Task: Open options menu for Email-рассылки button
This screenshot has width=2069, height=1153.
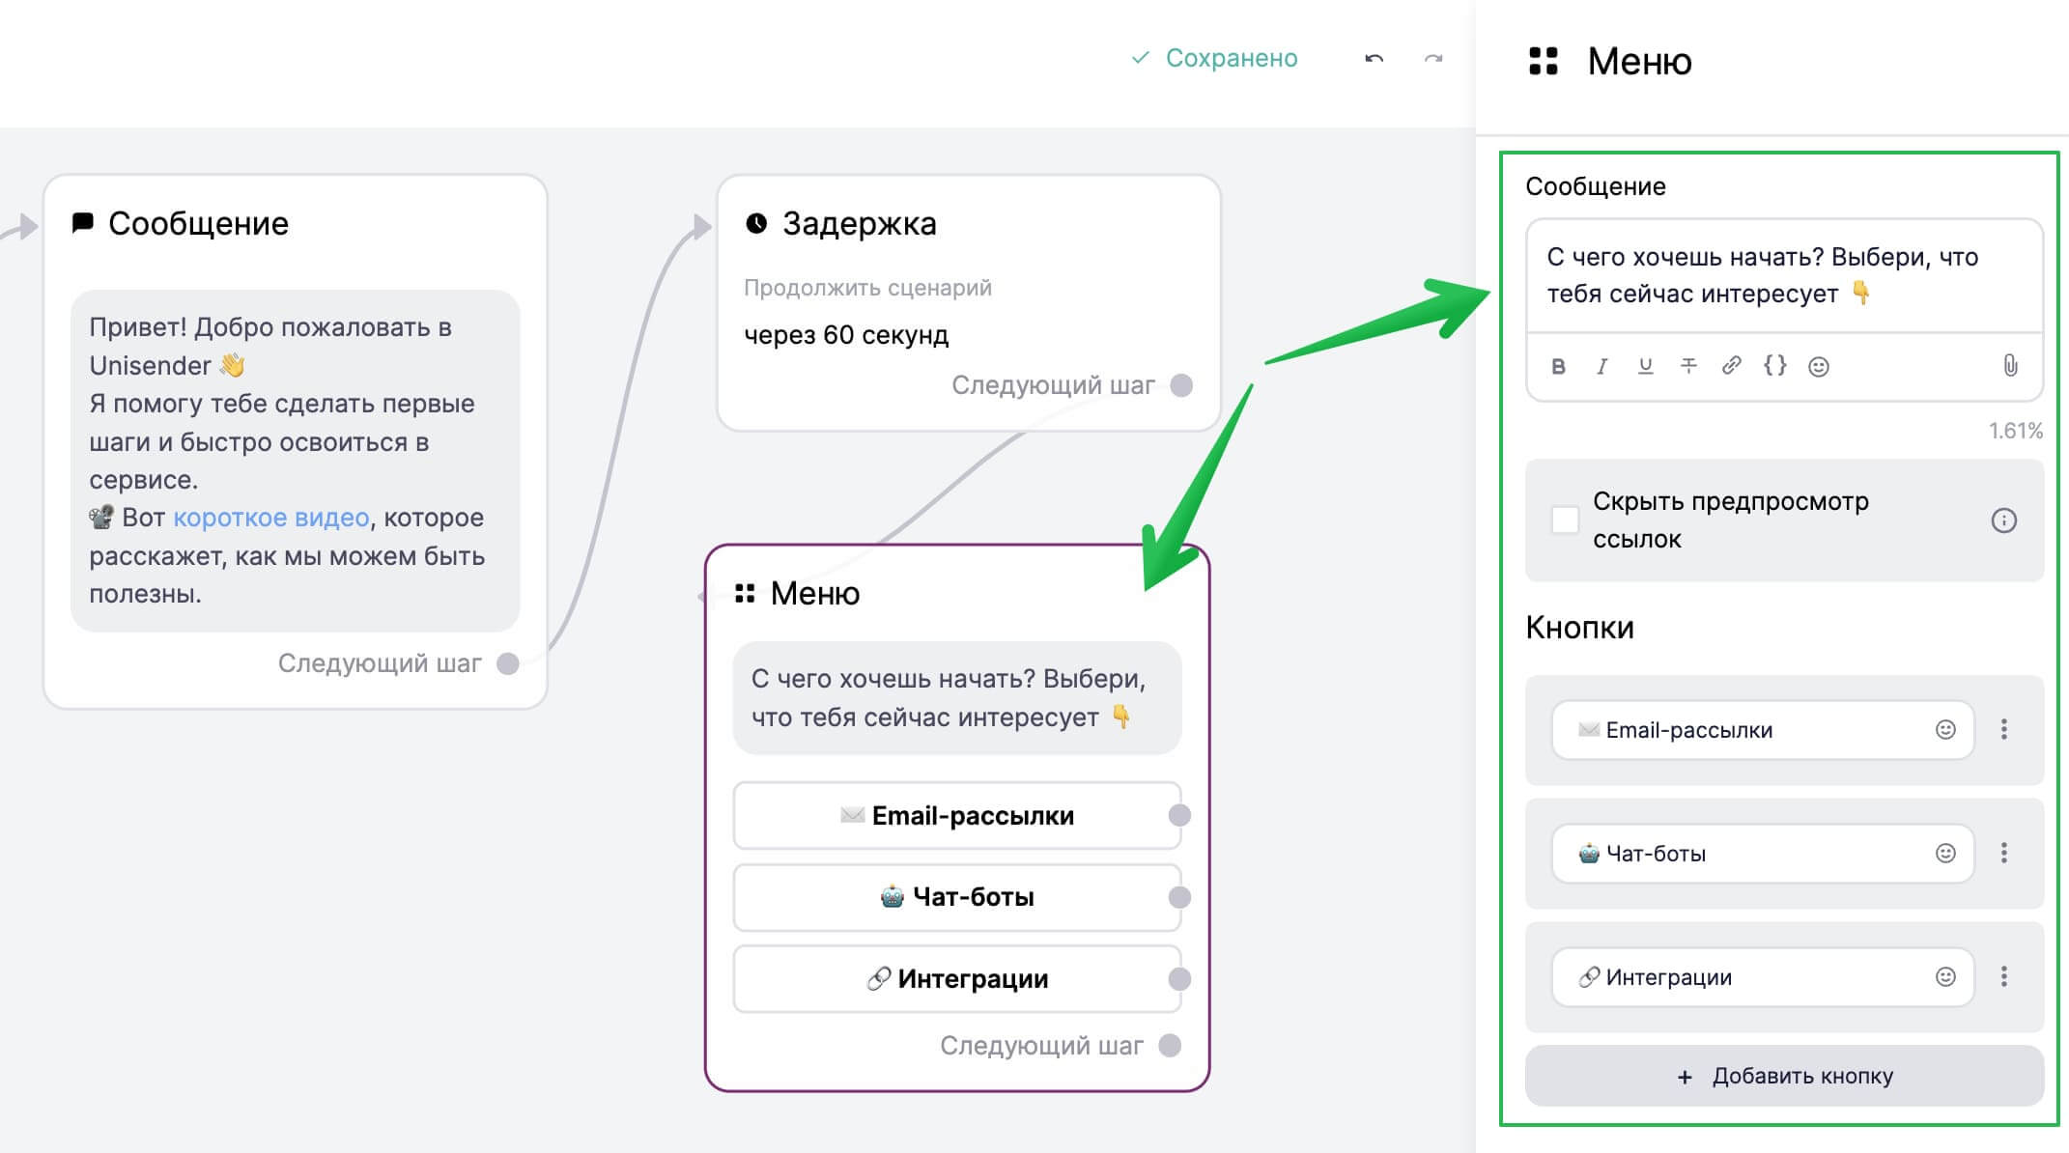Action: [2004, 730]
